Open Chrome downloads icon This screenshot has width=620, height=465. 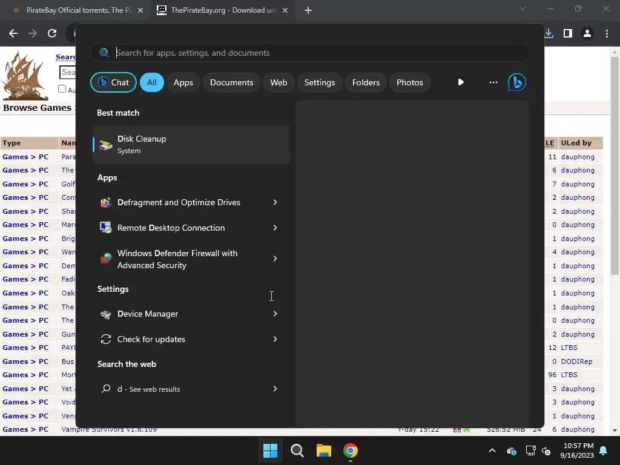pyautogui.click(x=549, y=34)
